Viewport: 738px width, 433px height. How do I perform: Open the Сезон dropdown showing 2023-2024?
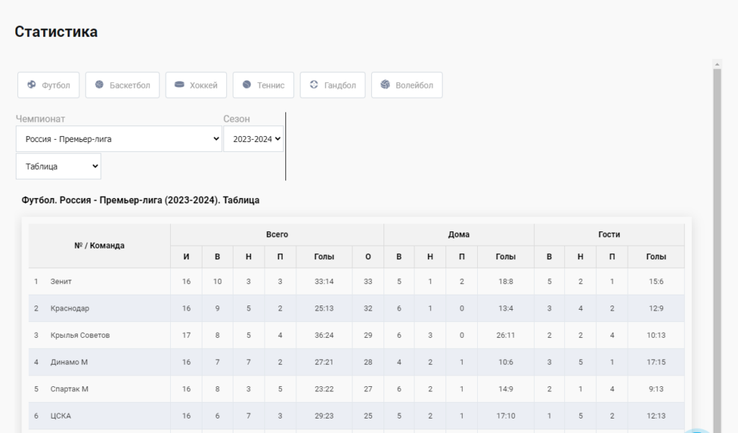click(x=254, y=139)
